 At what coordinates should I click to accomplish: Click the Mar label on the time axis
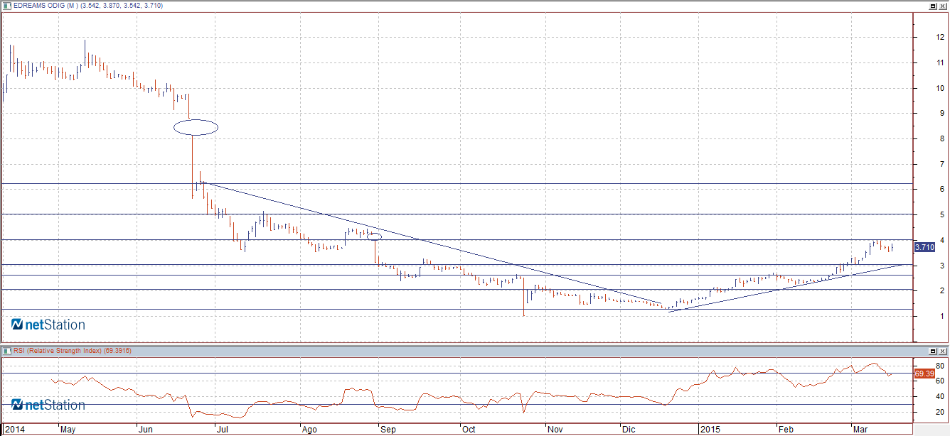[860, 430]
